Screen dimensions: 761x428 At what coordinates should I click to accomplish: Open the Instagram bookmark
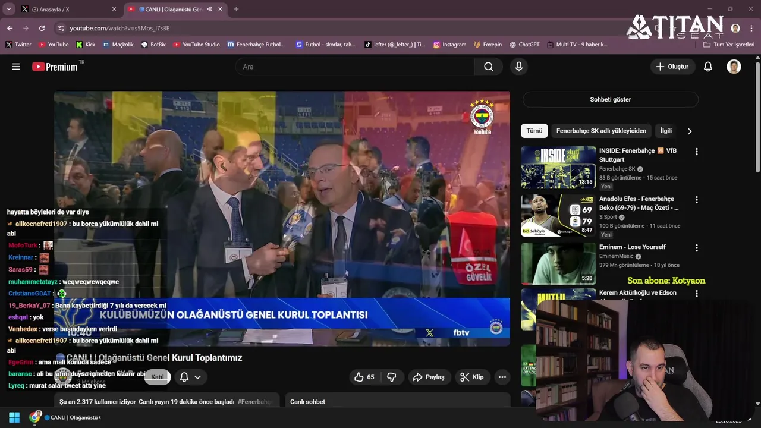coord(449,45)
